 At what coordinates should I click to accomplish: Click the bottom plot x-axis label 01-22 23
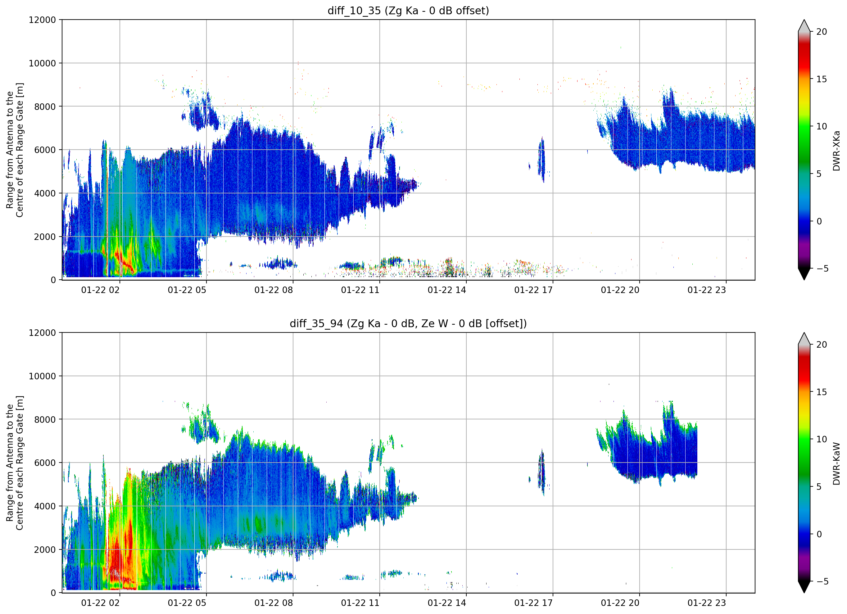[707, 603]
